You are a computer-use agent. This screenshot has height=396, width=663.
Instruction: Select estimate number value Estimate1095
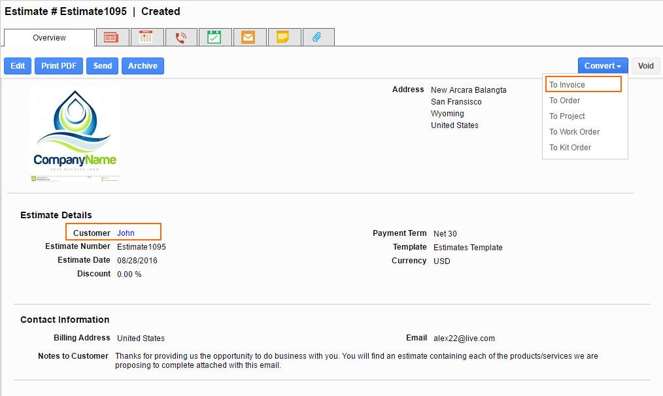[141, 247]
